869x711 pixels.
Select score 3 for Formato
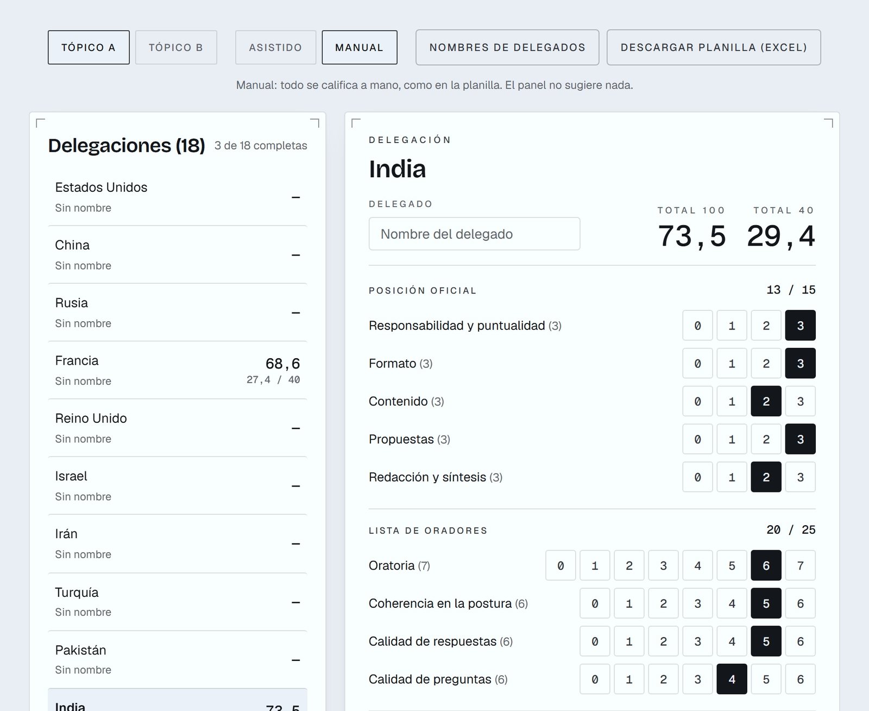coord(800,364)
